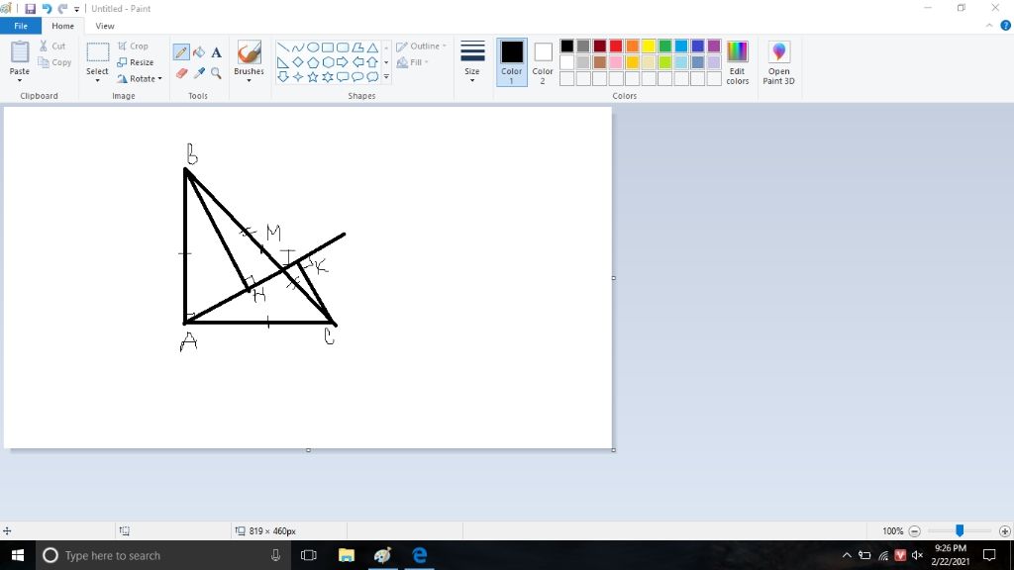Choose the Triangle shape
The width and height of the screenshot is (1014, 570).
373,47
